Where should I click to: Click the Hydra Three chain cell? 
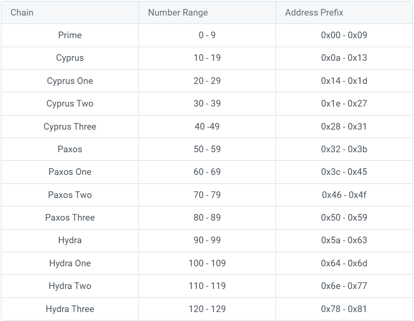70,309
